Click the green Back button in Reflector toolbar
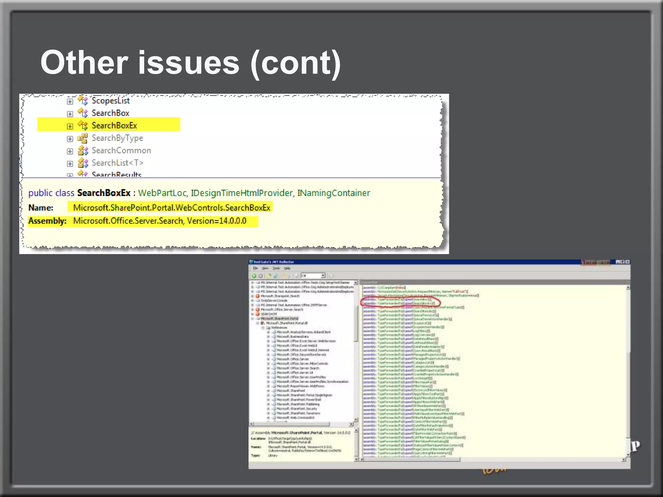Image resolution: width=663 pixels, height=497 pixels. tap(254, 276)
